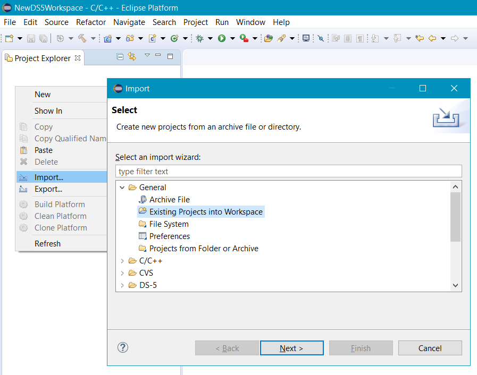Toggle the Block Selection Mode icon

(348, 38)
